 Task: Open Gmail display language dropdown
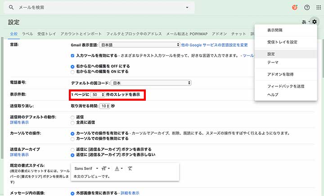click(139, 45)
